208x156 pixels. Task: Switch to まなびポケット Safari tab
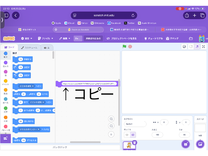[27, 29]
